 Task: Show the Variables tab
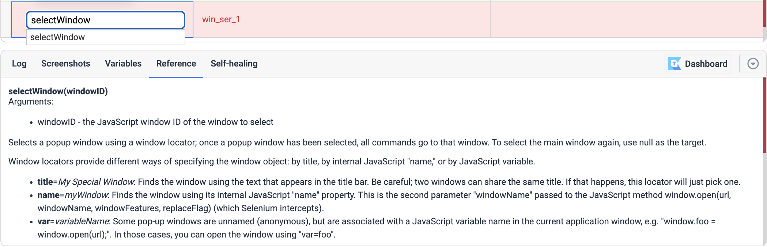point(123,64)
